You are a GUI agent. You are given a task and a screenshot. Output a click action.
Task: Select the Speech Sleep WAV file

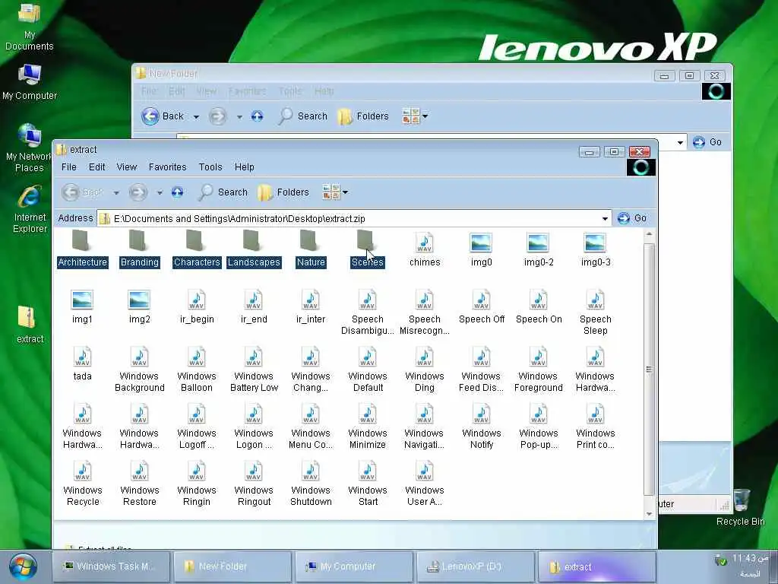tap(596, 313)
